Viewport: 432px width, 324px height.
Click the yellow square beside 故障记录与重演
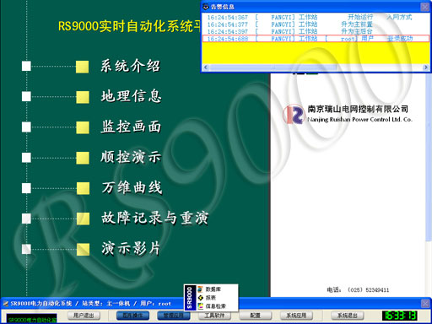83,219
